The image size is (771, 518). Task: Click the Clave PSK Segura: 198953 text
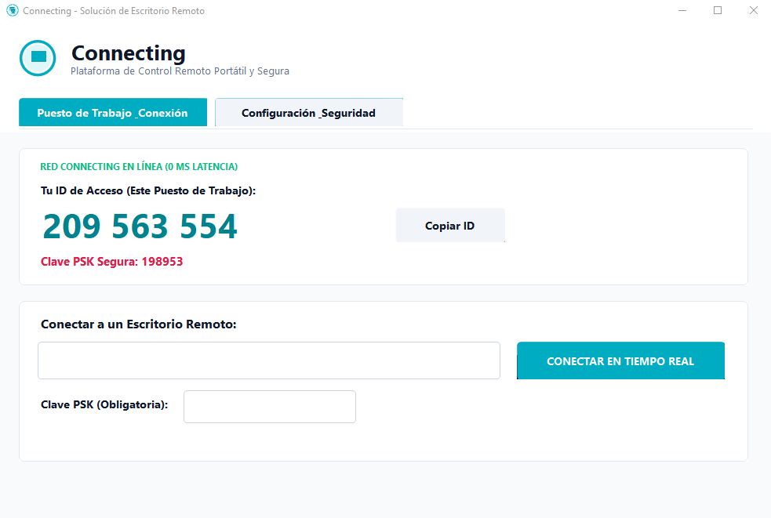[111, 262]
